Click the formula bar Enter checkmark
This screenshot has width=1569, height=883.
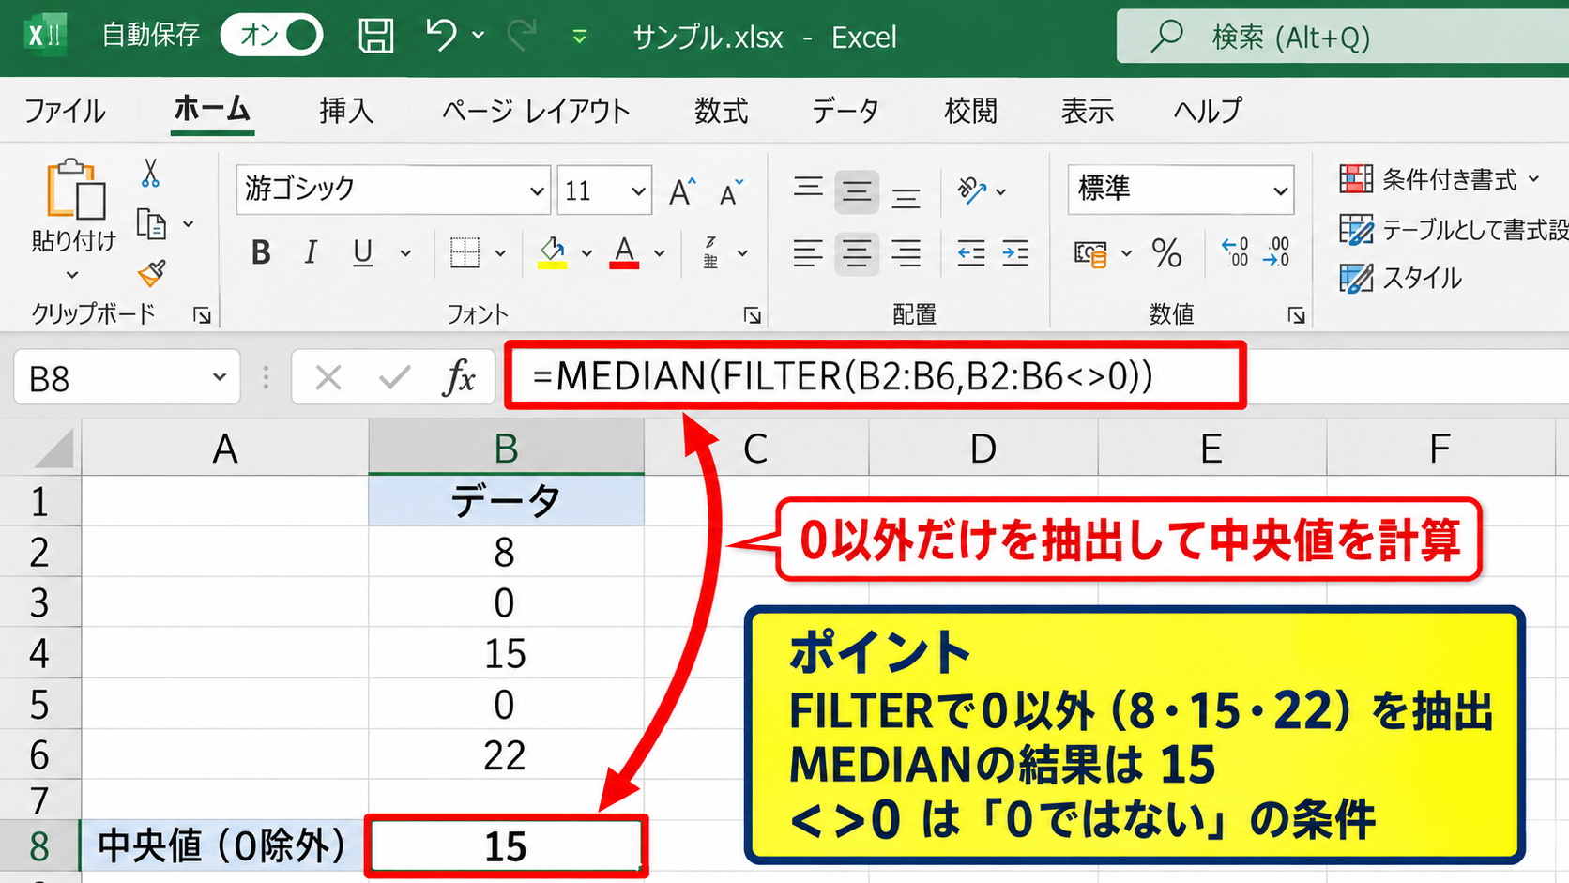click(x=394, y=377)
